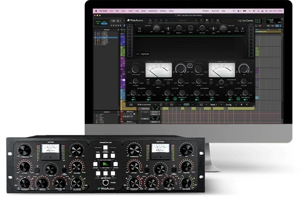Toggle the switch at the graph display's lower left
The height and width of the screenshot is (203, 301).
pos(138,54)
